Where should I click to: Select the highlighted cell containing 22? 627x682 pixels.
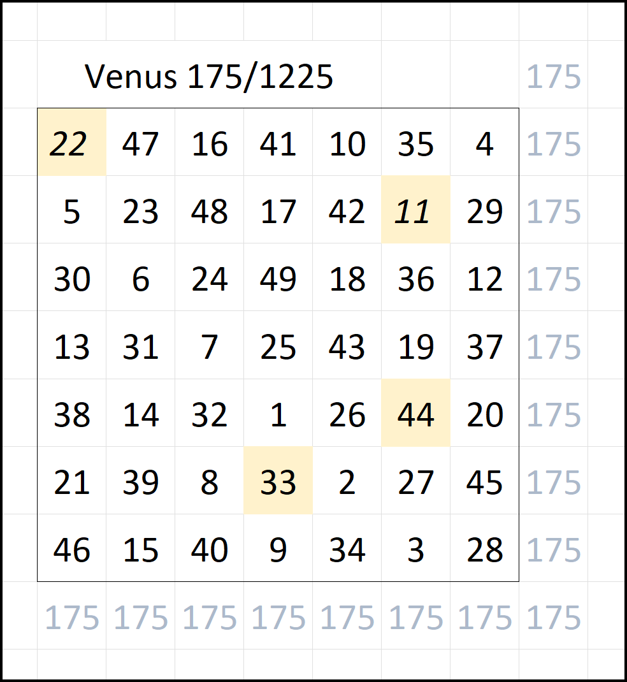pyautogui.click(x=71, y=143)
